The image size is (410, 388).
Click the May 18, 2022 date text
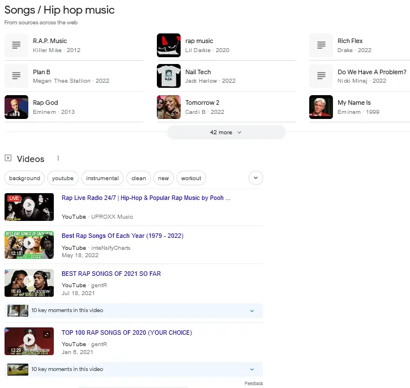pos(80,255)
